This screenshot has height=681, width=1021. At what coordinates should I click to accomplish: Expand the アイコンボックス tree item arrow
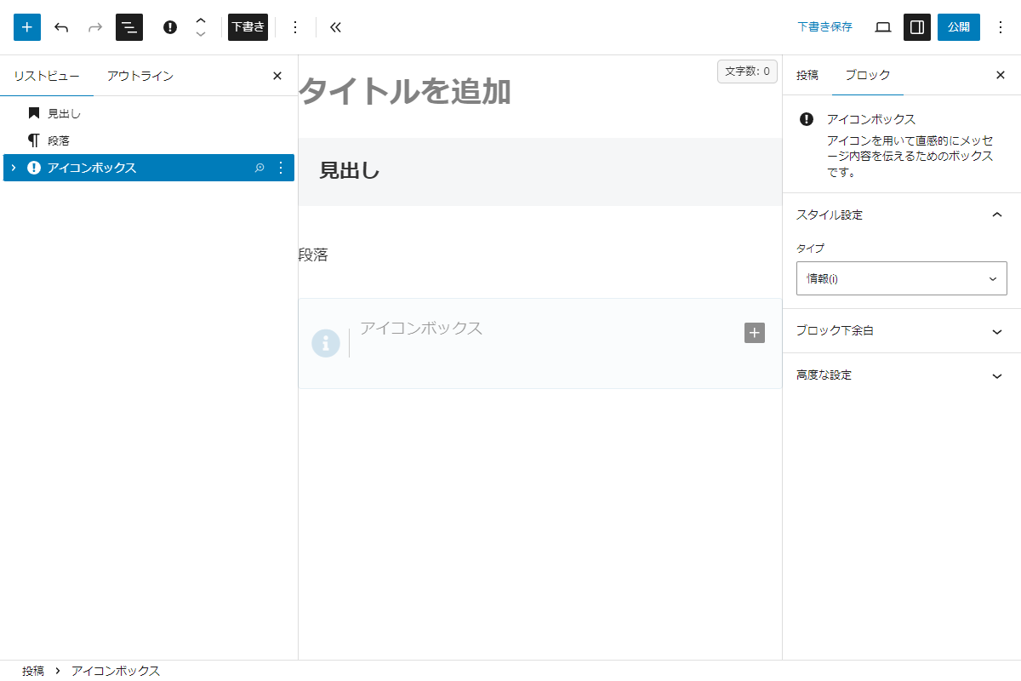(14, 168)
